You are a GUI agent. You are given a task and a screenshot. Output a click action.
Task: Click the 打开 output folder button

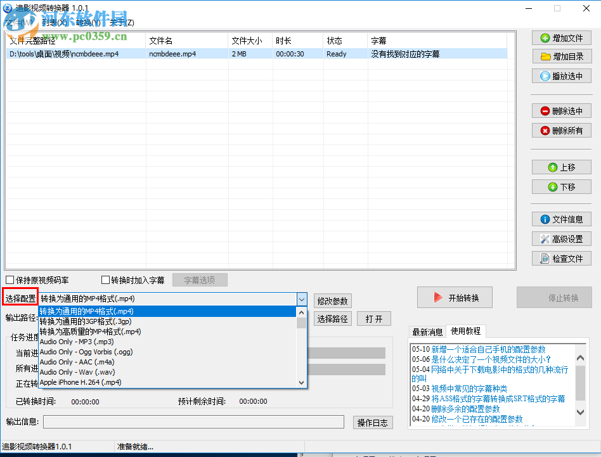[x=373, y=319]
